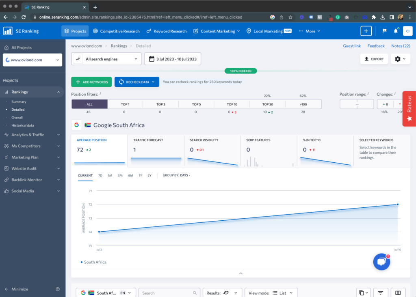Open the CI account avatar
Viewport: 416px width, 297px height.
click(x=407, y=31)
